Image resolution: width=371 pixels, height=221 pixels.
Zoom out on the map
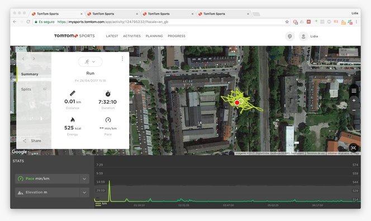tap(354, 110)
